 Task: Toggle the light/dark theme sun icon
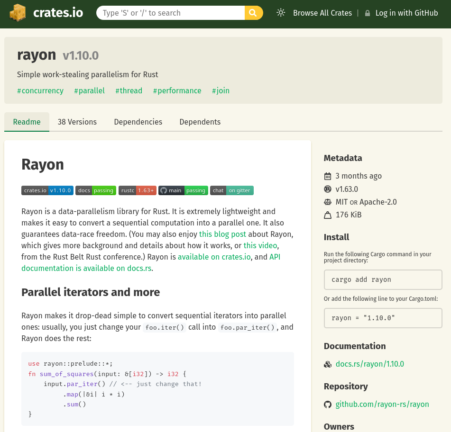pyautogui.click(x=281, y=13)
